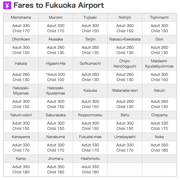Click the Watanabe-dori station name
The width and height of the screenshot is (180, 180).
(125, 90)
